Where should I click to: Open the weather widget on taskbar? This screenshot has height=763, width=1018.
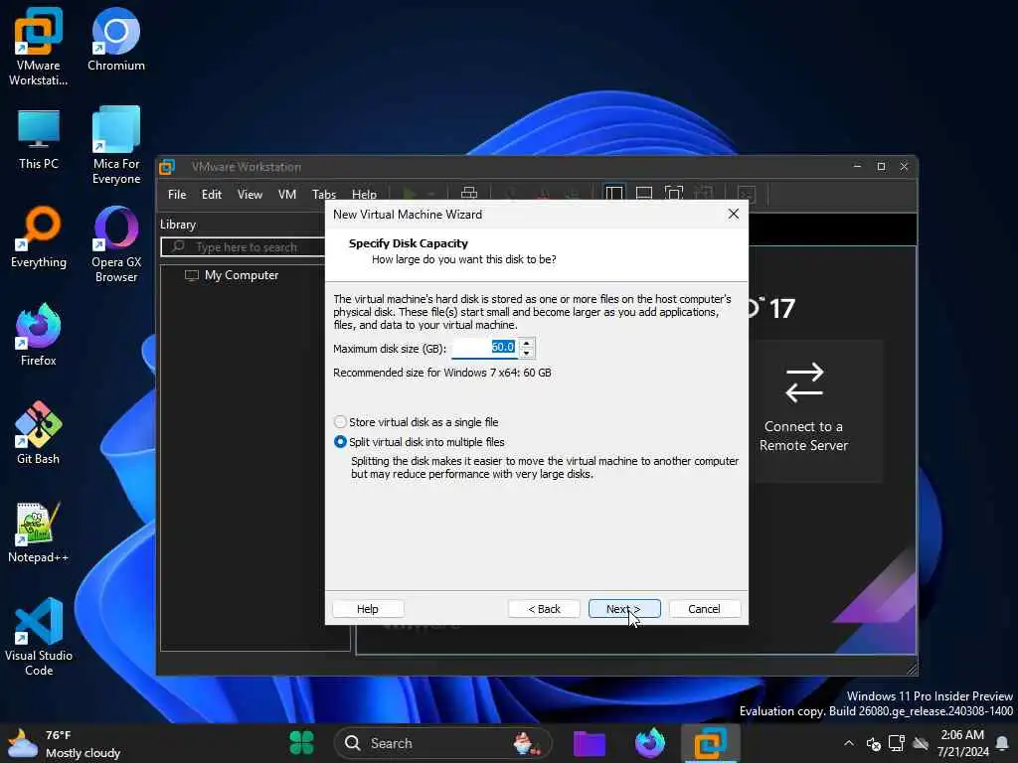[65, 743]
